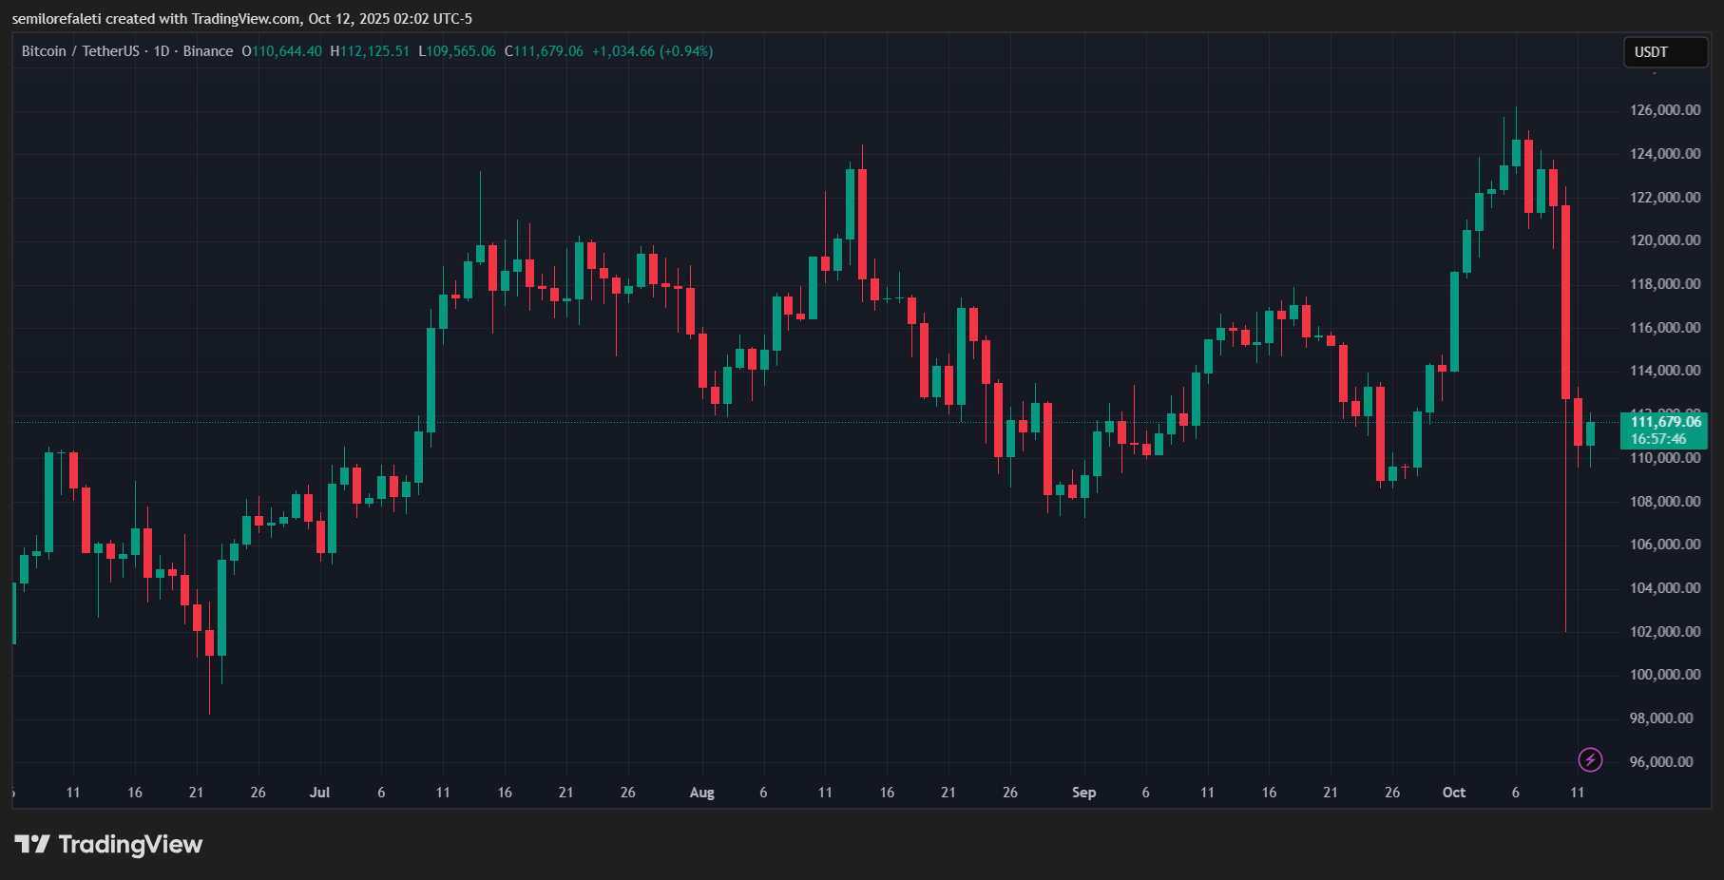Select the Bitcoin / TetherUS symbol title

pos(80,51)
